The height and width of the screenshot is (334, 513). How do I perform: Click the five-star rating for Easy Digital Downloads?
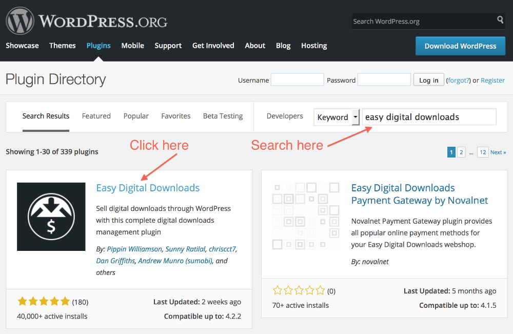(44, 302)
